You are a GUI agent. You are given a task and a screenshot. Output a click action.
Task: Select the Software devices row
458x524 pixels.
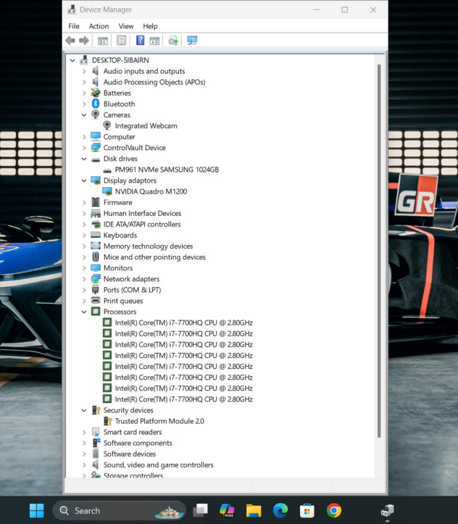click(129, 454)
